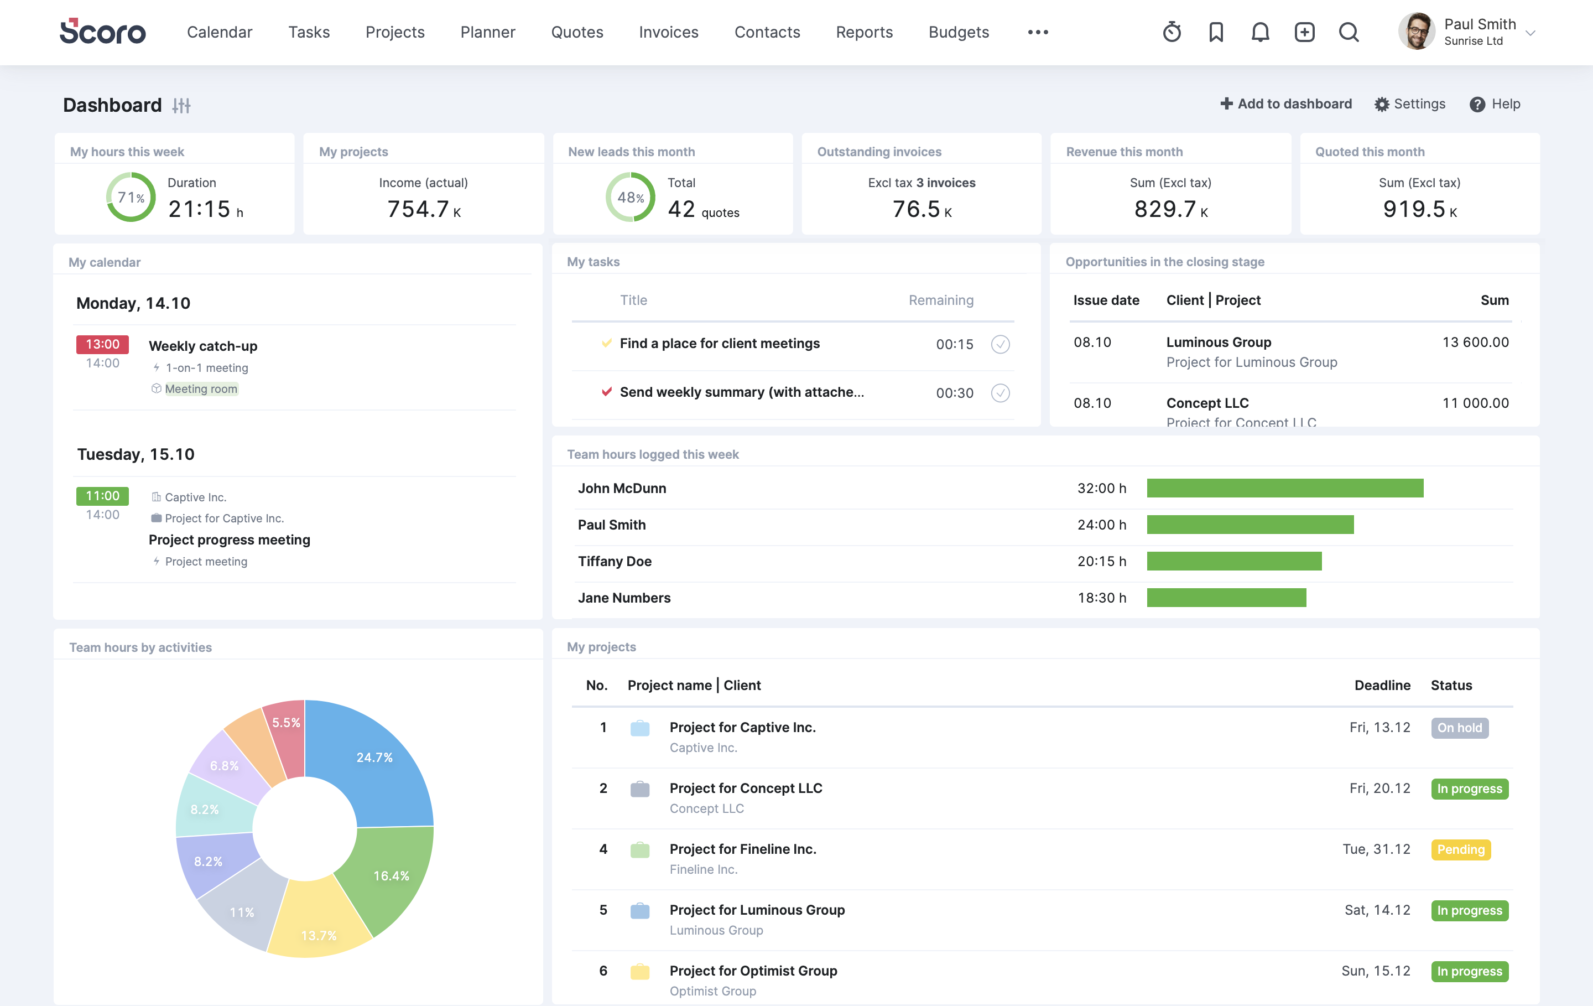Open the Settings gear icon on dashboard
Screen dimensions: 1593x1006
click(1381, 103)
